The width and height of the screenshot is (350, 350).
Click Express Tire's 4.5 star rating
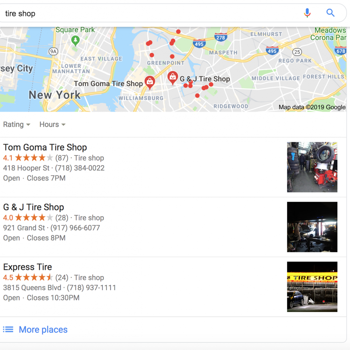[28, 278]
